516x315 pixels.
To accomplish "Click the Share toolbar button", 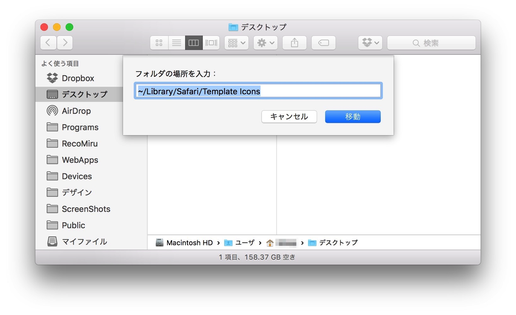I will click(295, 43).
